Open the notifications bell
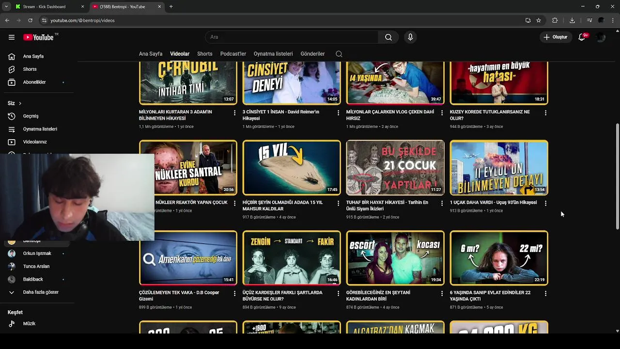Image resolution: width=620 pixels, height=349 pixels. tap(583, 37)
